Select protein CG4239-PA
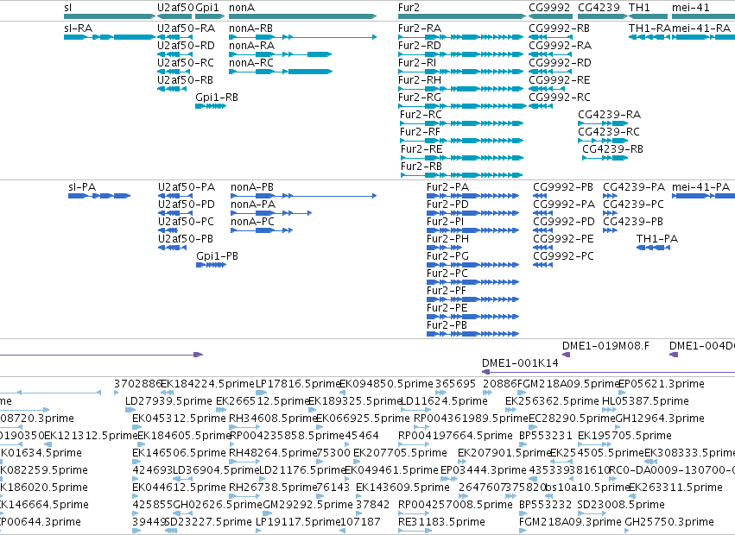735x535 pixels. click(610, 196)
